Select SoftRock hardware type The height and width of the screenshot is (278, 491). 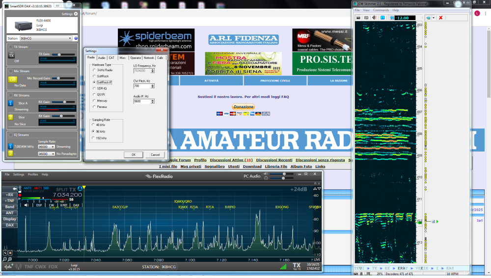tap(94, 76)
